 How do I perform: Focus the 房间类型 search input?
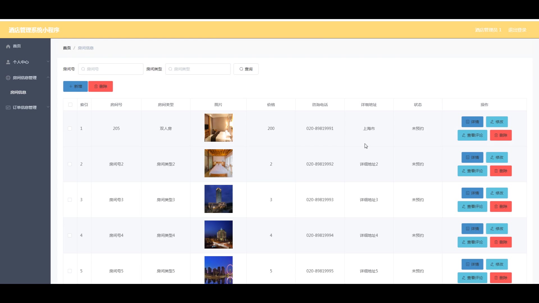tap(198, 69)
